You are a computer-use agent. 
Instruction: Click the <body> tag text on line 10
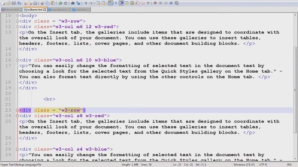pyautogui.click(x=28, y=15)
